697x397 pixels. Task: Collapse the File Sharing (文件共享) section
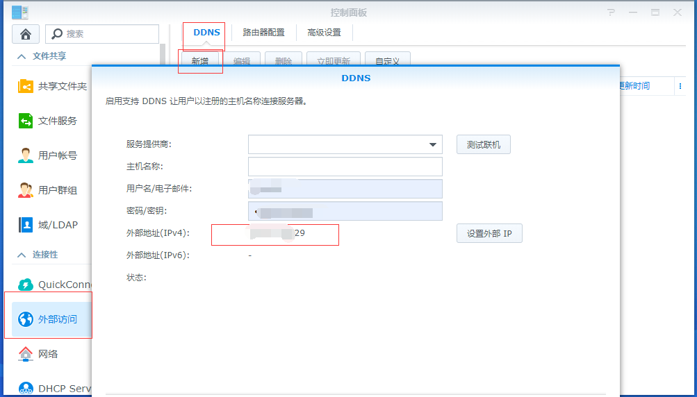[x=22, y=56]
